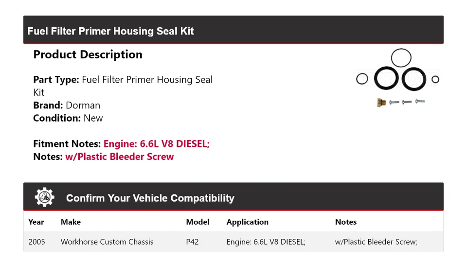Click the Application column header
The height and width of the screenshot is (267, 467).
pos(247,222)
